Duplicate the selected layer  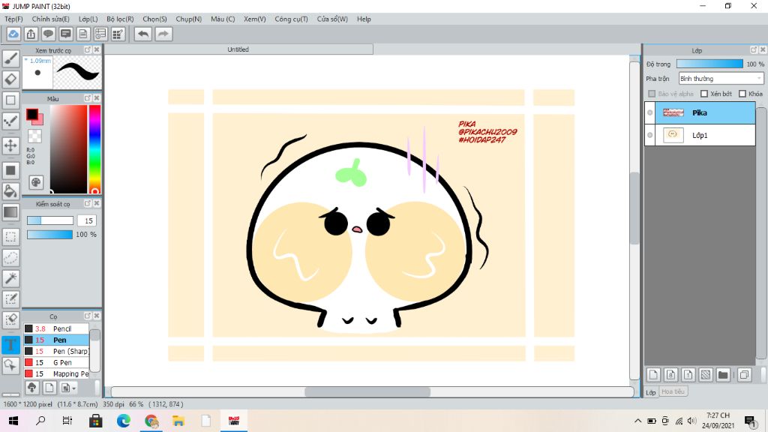point(744,375)
